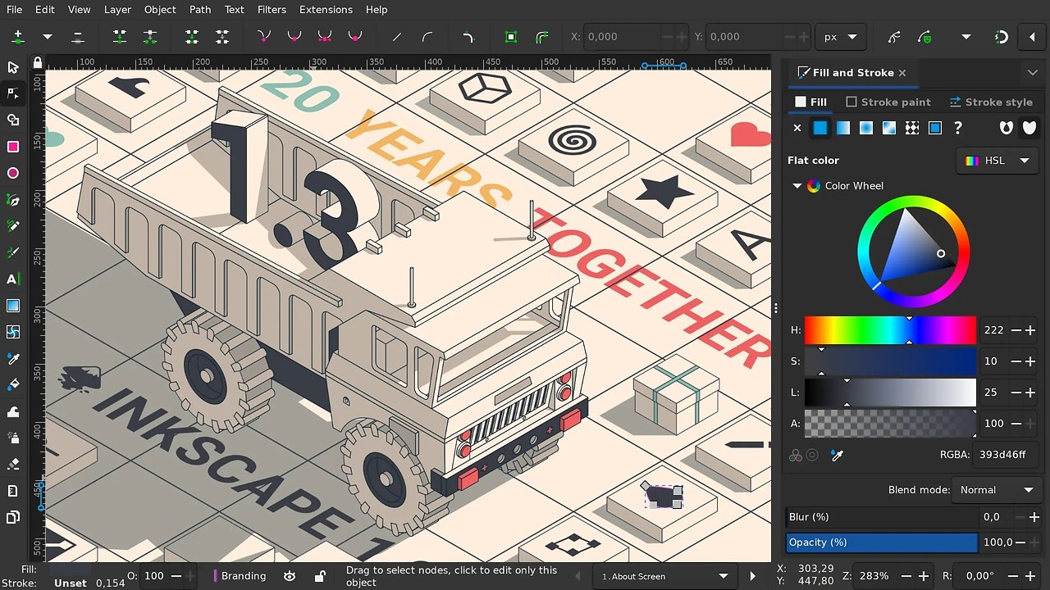Make selected nodes corner (cusp)
Image resolution: width=1050 pixels, height=590 pixels.
point(263,37)
